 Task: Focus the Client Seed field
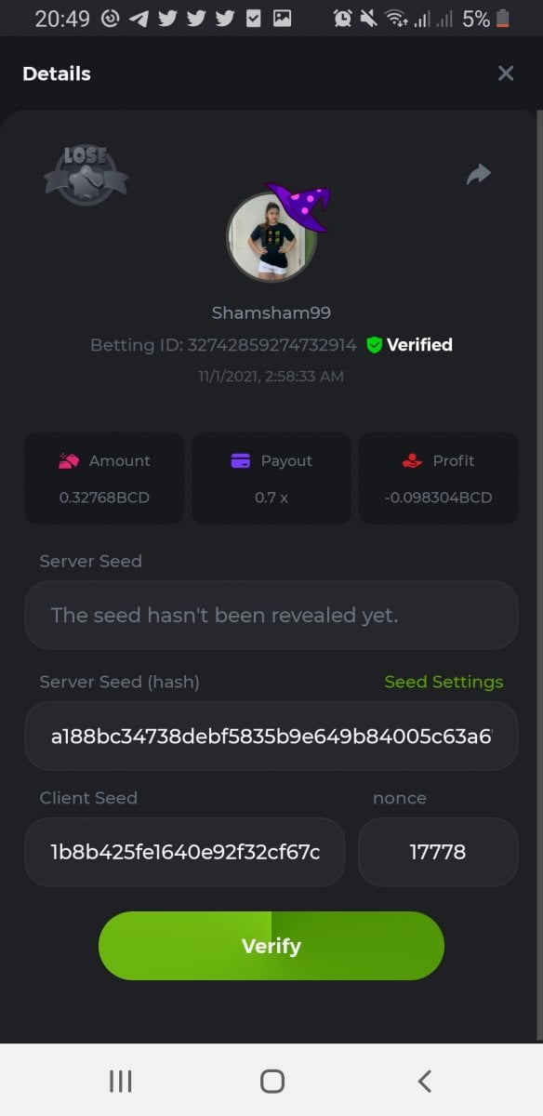coord(185,852)
